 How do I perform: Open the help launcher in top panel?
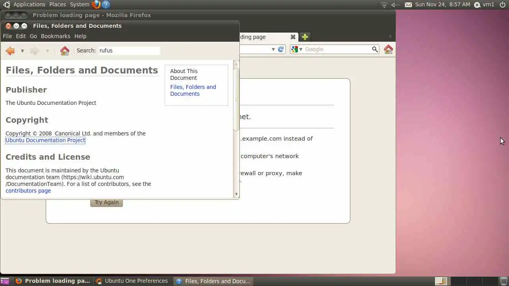point(105,5)
